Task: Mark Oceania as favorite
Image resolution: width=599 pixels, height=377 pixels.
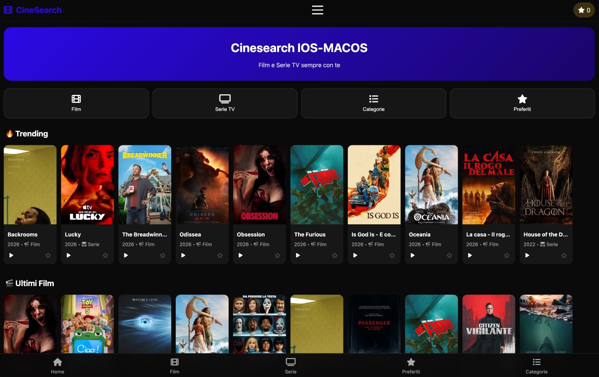Action: [449, 255]
